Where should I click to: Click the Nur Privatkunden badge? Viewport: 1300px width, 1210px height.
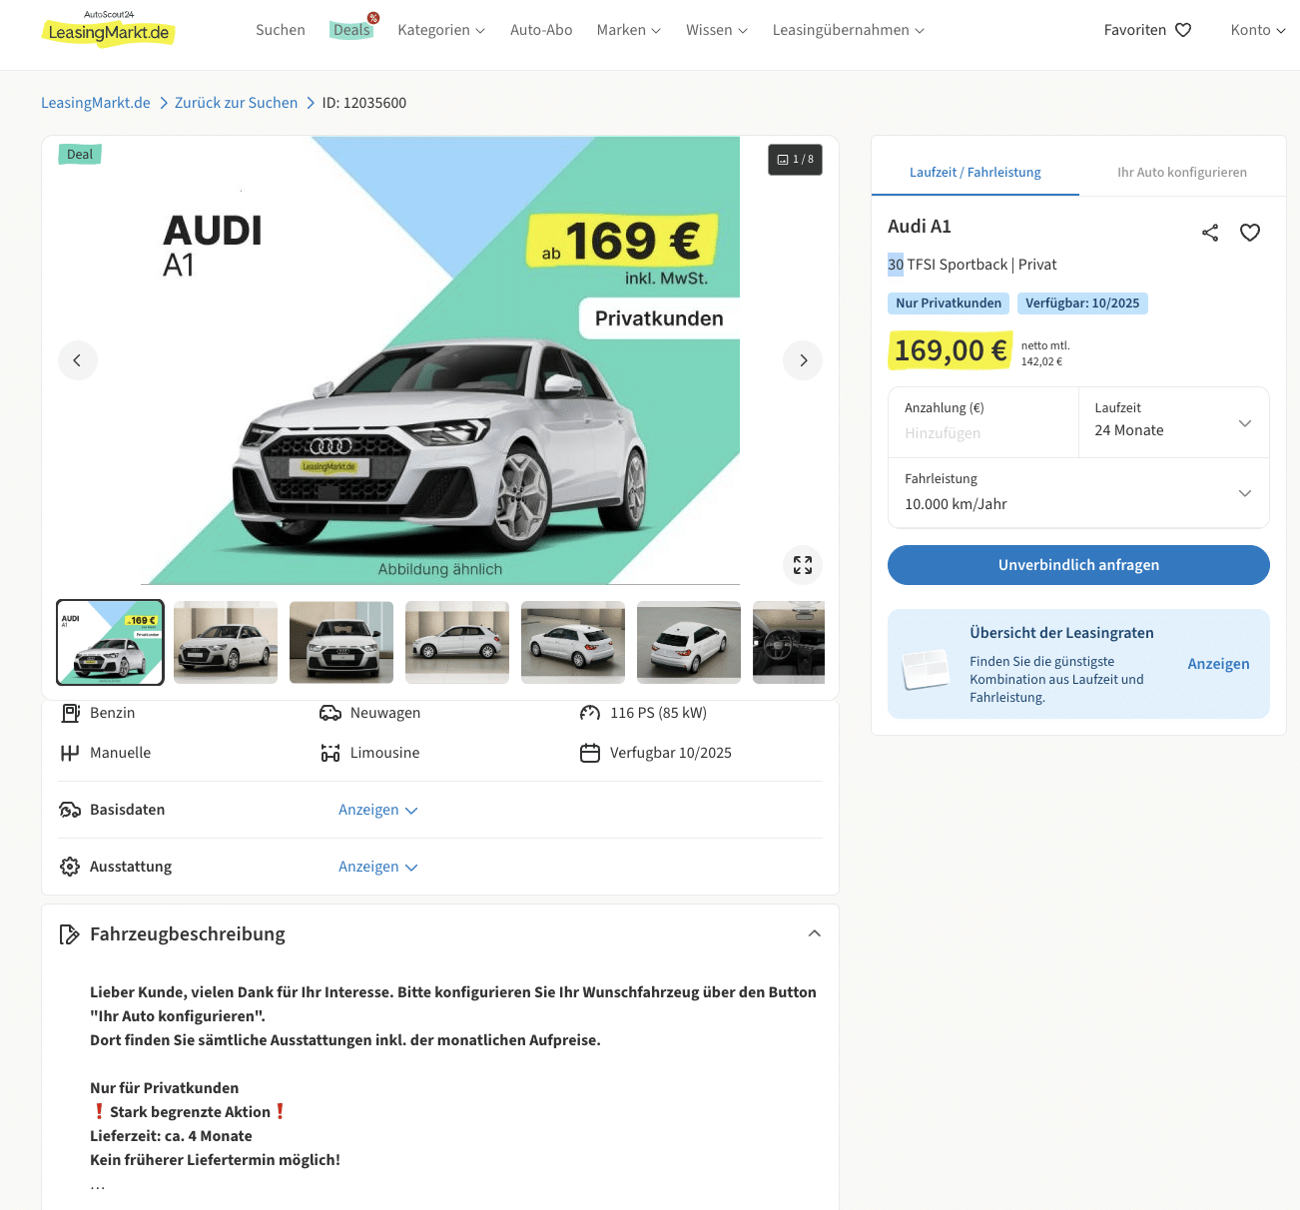pos(949,303)
